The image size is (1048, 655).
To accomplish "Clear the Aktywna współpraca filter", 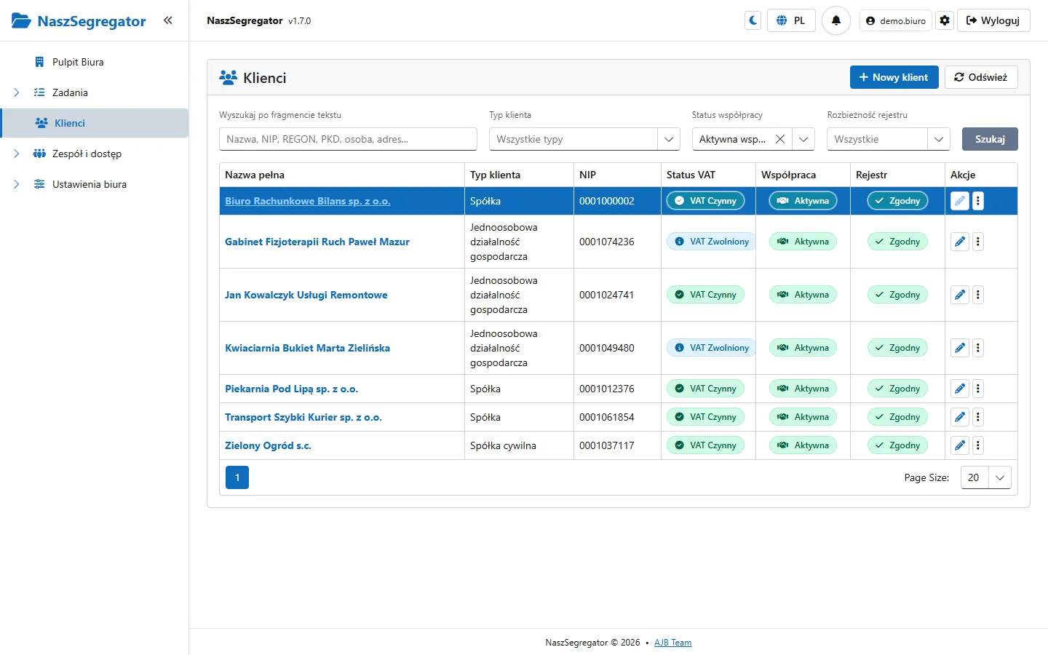I will (780, 139).
